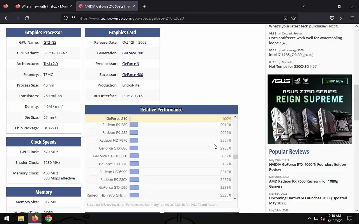
Task: Select the Radeon HD 6990 performance row
Action: (159, 172)
